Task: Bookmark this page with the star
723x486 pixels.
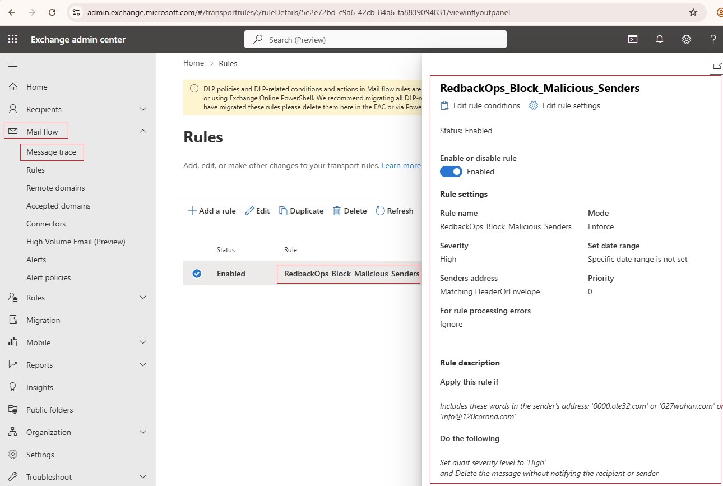Action: (x=693, y=12)
